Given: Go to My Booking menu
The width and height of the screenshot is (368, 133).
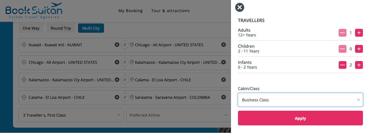Looking at the screenshot, I should pyautogui.click(x=130, y=11).
